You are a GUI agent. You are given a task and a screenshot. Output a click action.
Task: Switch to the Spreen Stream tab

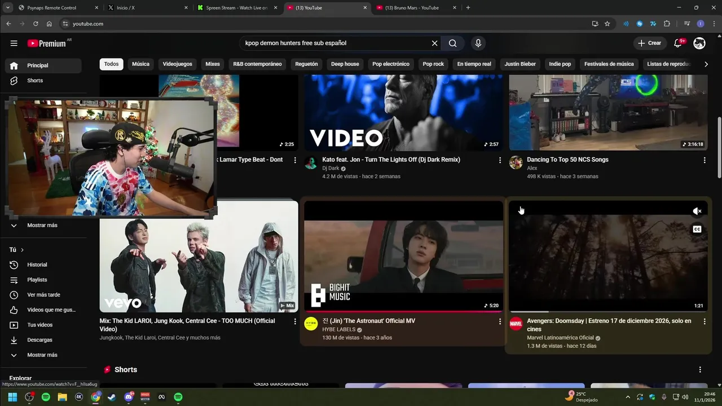click(237, 8)
